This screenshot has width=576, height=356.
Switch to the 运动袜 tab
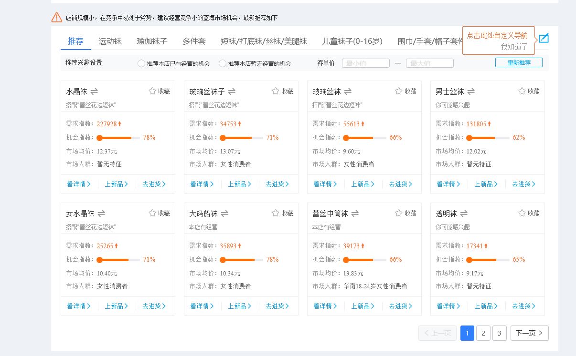[x=110, y=41]
